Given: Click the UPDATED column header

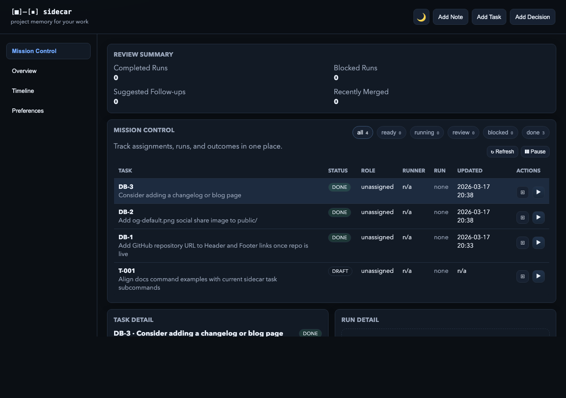Looking at the screenshot, I should [470, 171].
